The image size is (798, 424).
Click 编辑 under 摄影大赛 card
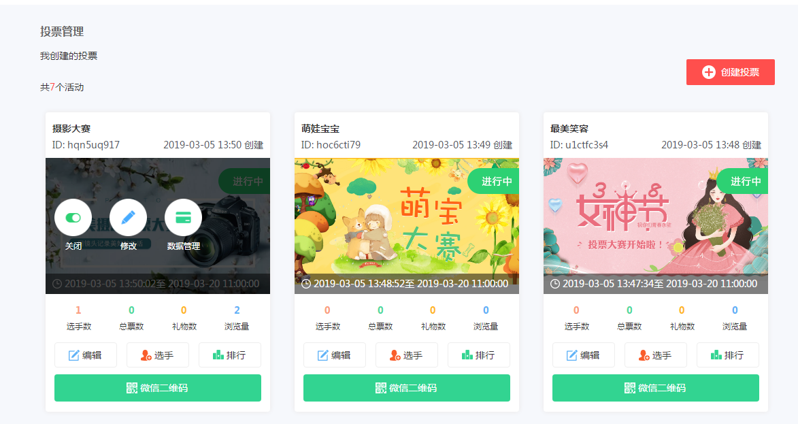86,355
